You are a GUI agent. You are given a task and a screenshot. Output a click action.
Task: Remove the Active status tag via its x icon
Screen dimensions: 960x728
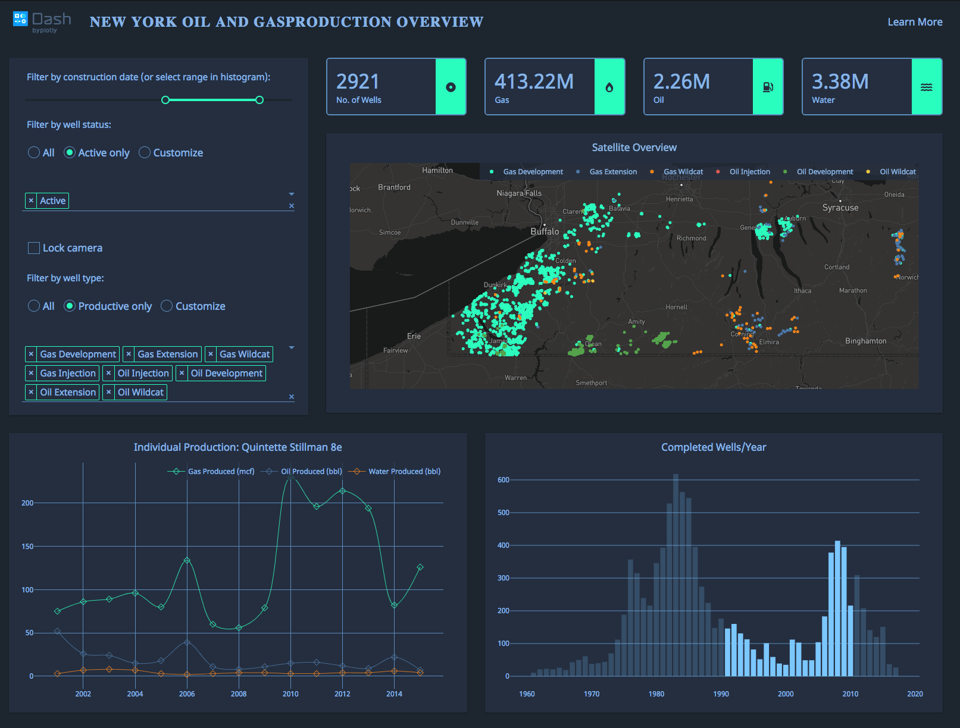(32, 200)
